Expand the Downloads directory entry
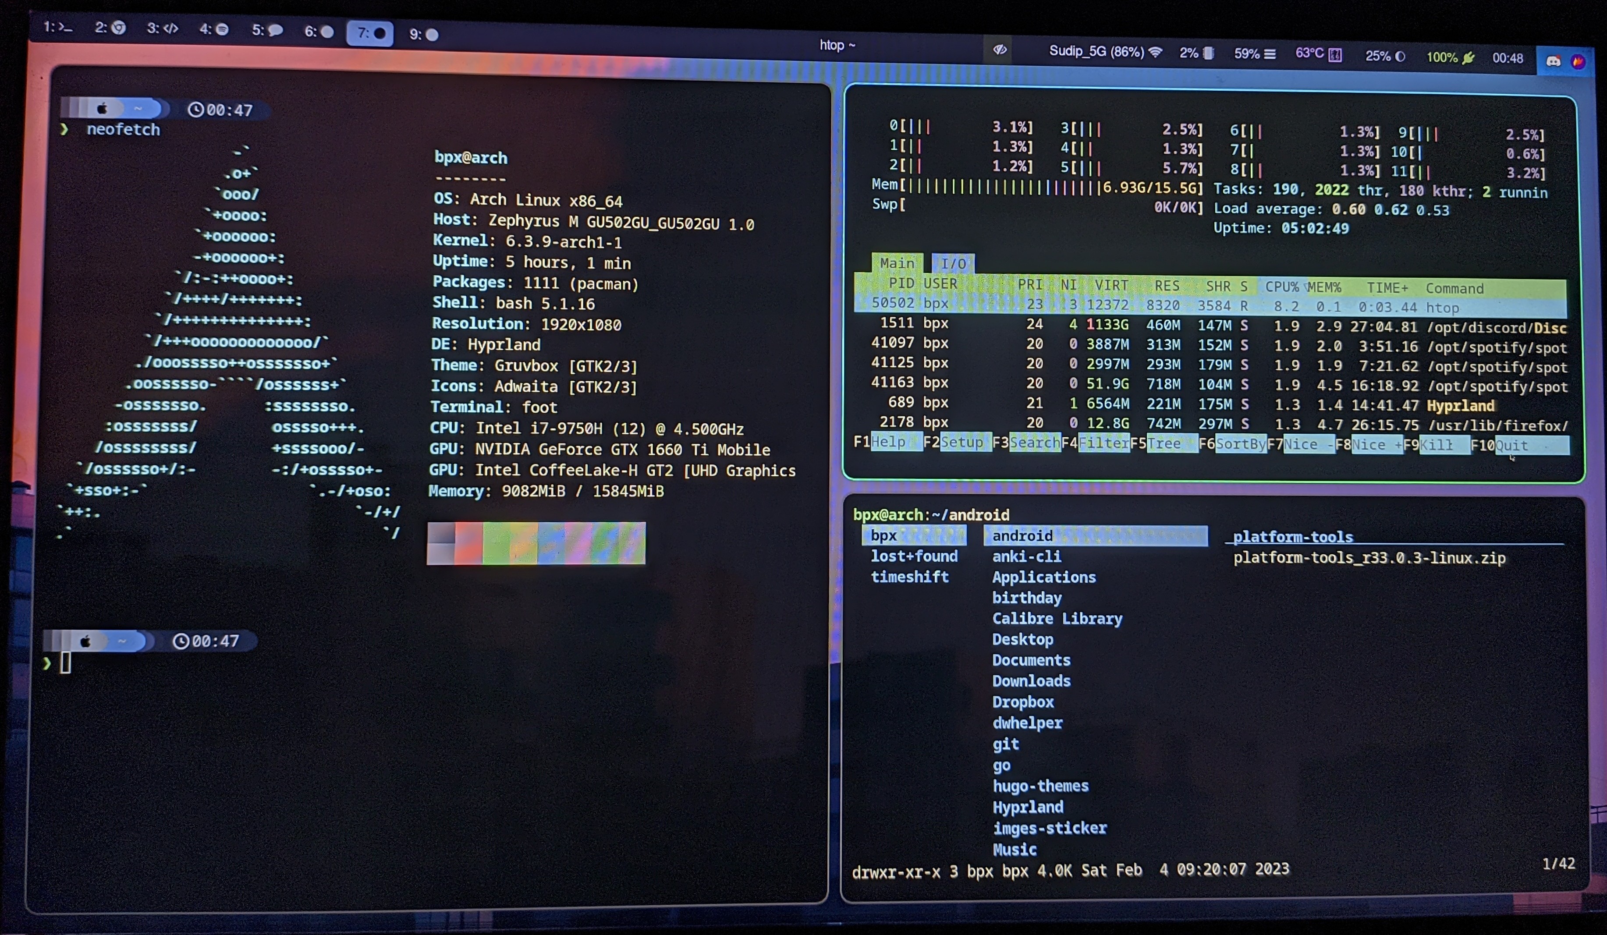This screenshot has width=1607, height=935. point(1031,681)
